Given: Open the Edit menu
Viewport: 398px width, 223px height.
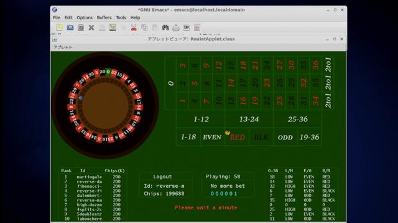Looking at the screenshot, I should pos(68,17).
